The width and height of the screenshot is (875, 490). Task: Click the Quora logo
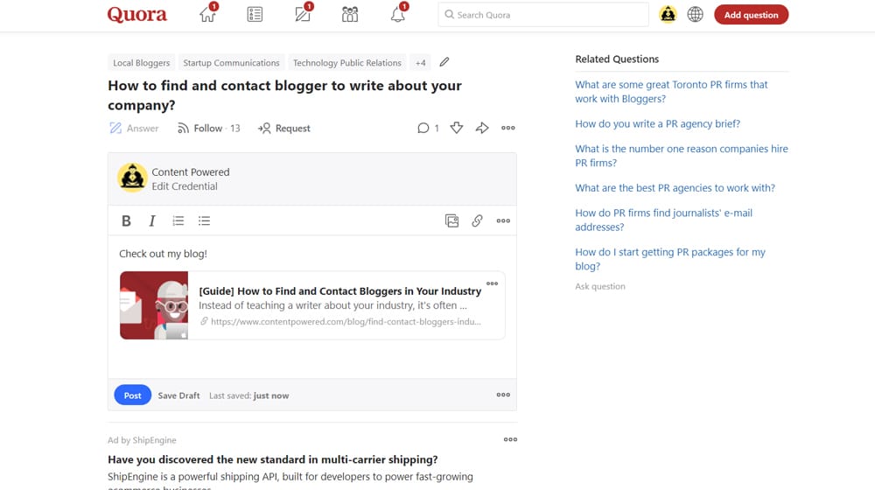(137, 15)
